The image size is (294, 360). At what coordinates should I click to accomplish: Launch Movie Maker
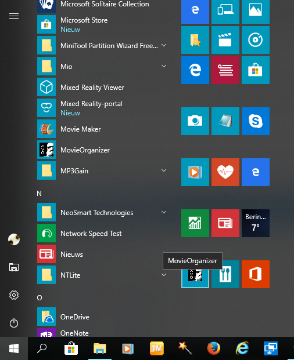[102, 129]
